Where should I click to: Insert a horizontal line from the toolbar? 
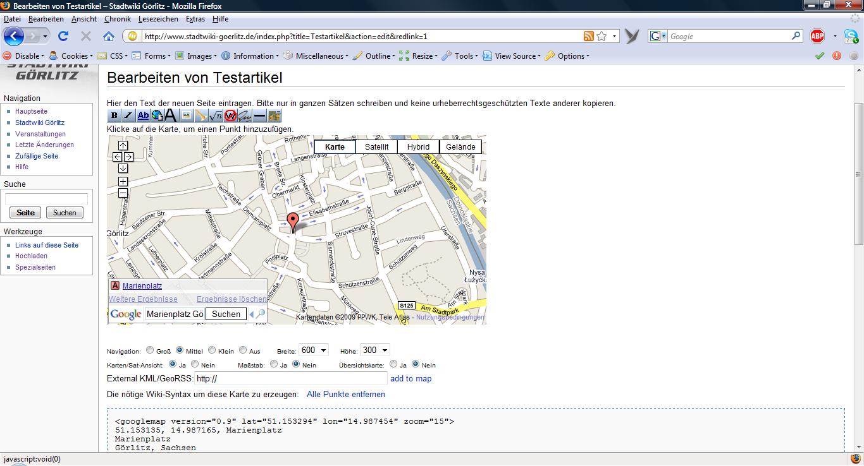(259, 116)
